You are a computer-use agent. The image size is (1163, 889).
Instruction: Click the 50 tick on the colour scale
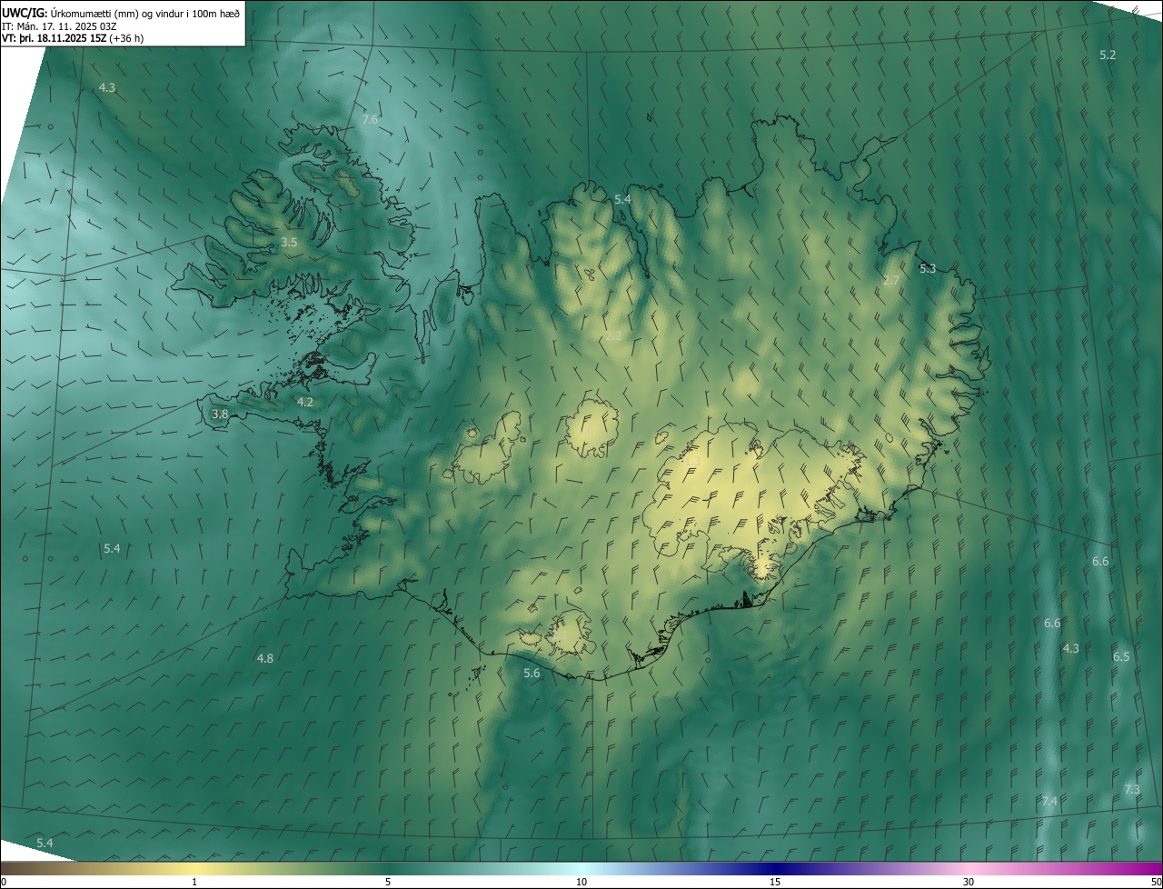tap(1156, 883)
